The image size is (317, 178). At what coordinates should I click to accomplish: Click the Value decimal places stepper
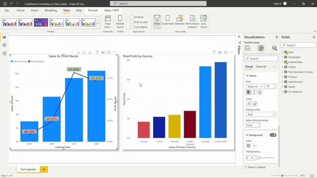259,125
